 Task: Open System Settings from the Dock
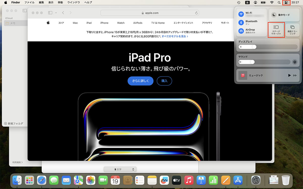point(256,180)
